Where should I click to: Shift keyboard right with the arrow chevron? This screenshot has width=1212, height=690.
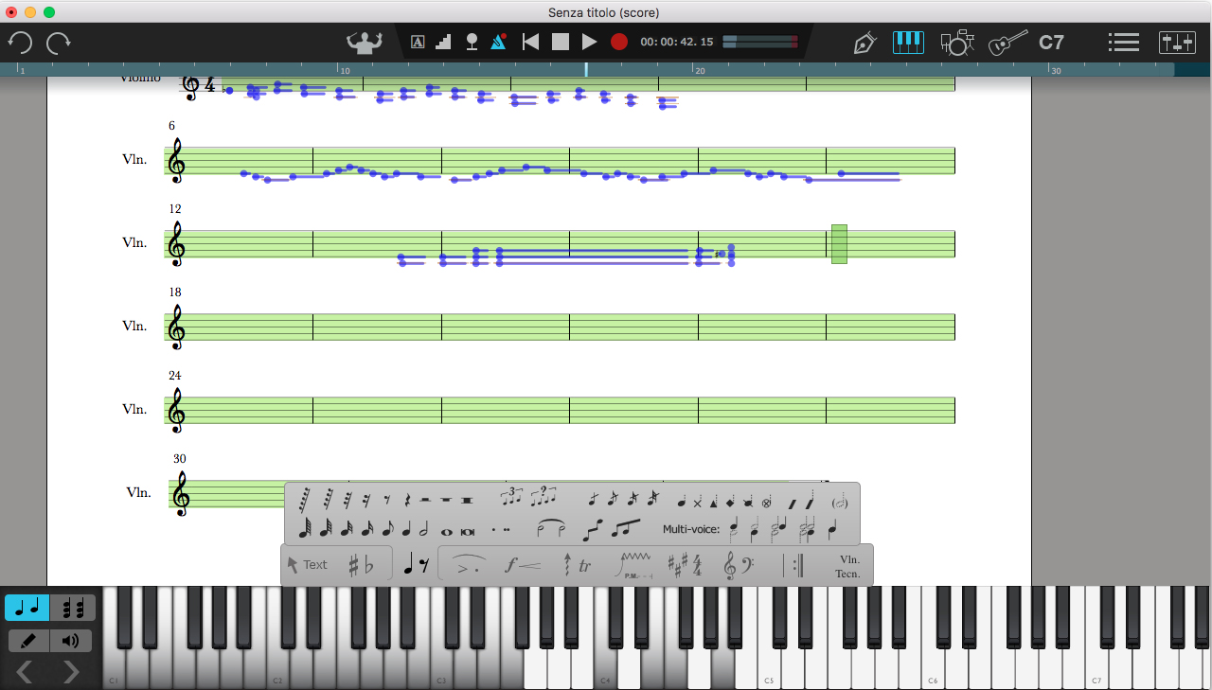point(71,672)
